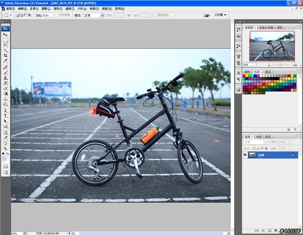
Task: Select the Rectangle shape tool
Action: click(5, 126)
